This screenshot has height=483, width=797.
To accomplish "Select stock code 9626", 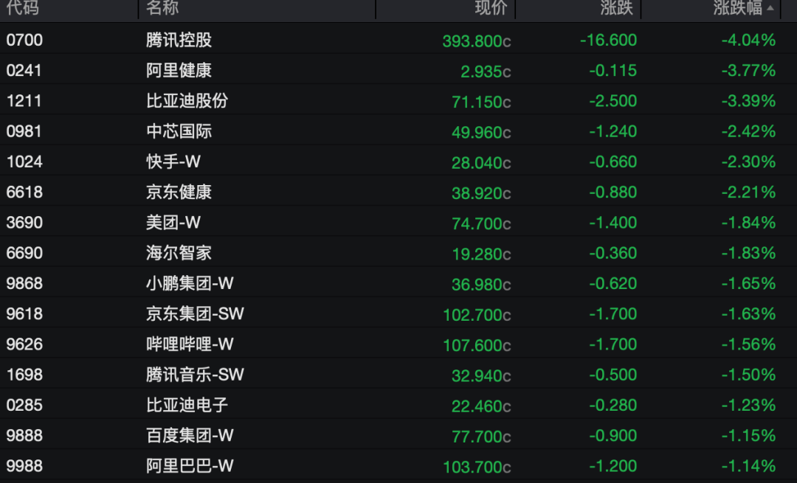I will 24,344.
